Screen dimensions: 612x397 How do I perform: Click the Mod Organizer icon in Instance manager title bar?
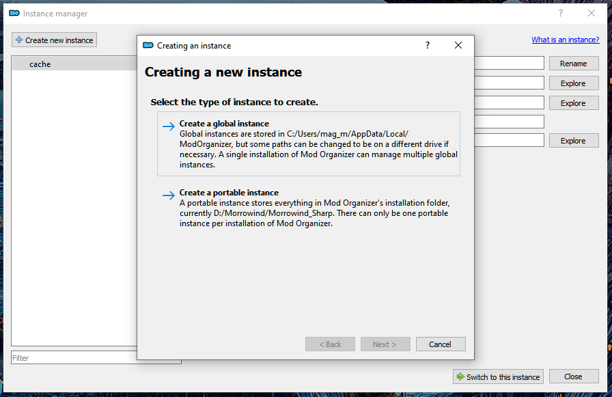click(14, 13)
